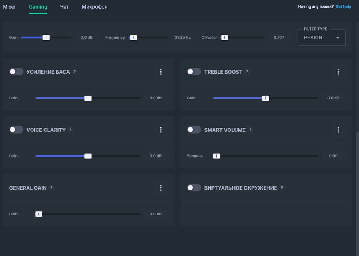Switch to the Mixer tab
359x256 pixels.
(x=10, y=7)
